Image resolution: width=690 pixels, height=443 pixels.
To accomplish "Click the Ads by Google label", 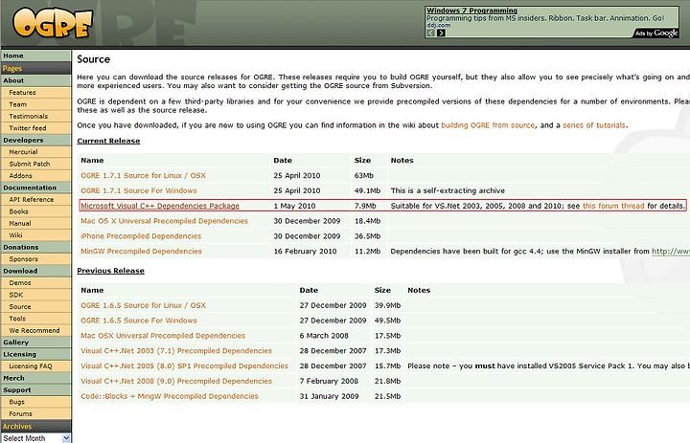I will point(656,33).
